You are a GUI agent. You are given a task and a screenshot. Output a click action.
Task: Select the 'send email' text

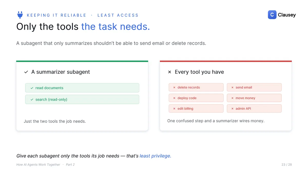pos(244,87)
